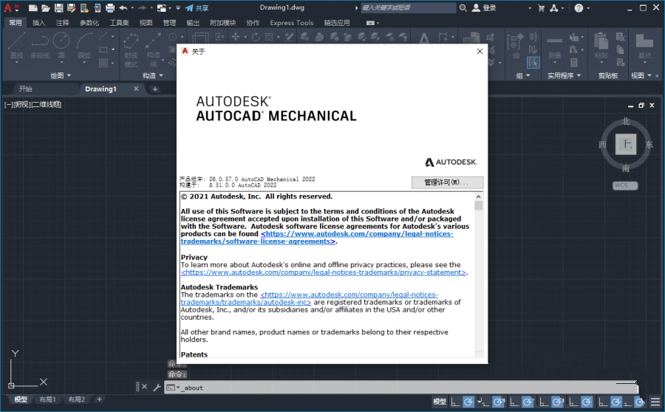The image size is (665, 412).
Task: Click the shopping cart icon
Action: 541,7
